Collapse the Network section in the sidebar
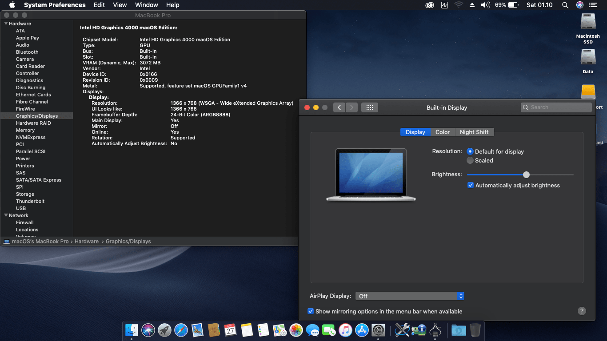 click(6, 215)
